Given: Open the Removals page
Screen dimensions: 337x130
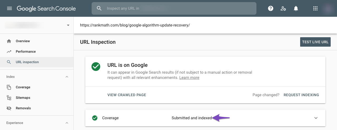Looking at the screenshot, I should (x=23, y=108).
